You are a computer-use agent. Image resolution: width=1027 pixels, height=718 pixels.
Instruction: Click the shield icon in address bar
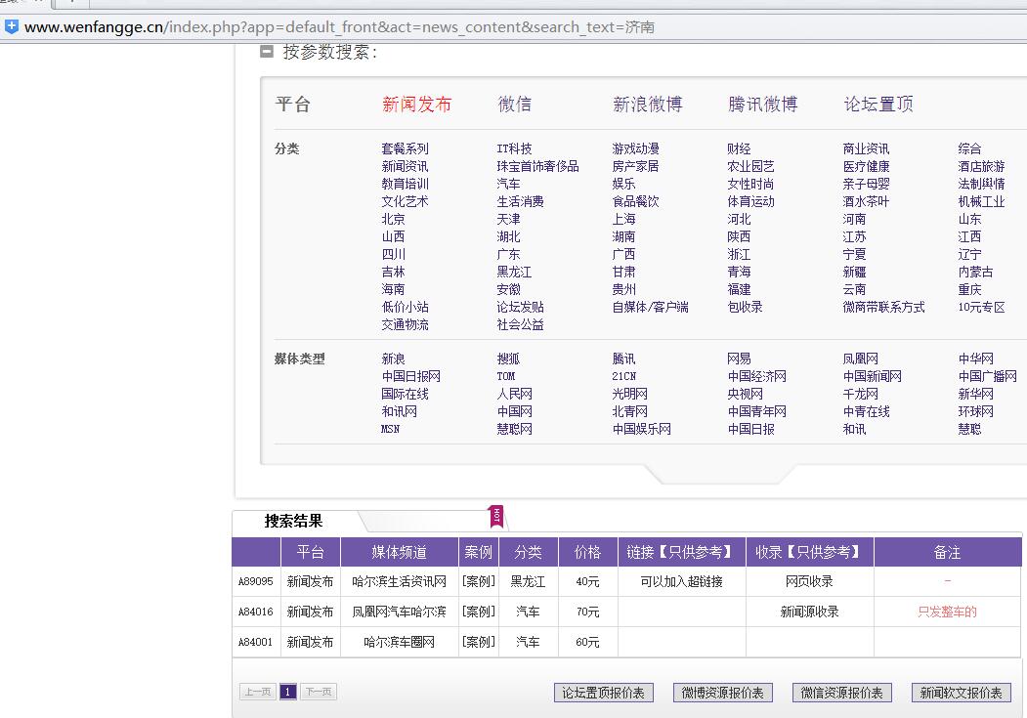(x=11, y=26)
